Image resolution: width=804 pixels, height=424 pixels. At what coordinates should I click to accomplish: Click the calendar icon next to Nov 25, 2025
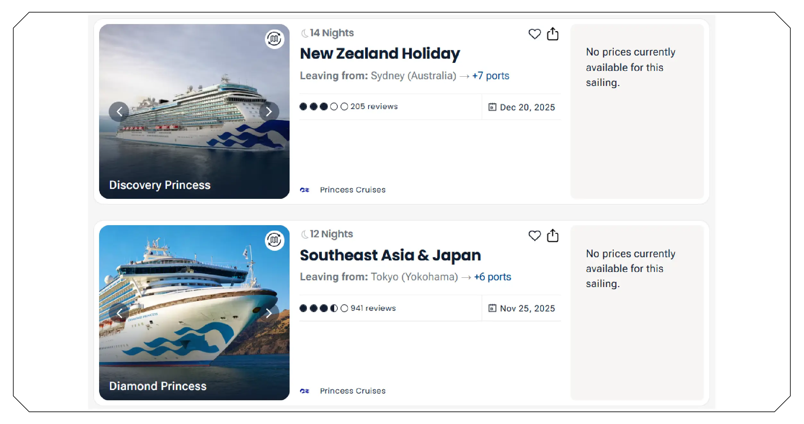493,308
